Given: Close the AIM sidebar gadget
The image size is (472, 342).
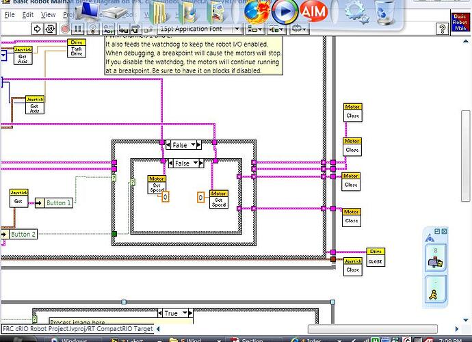Looking at the screenshot, I should tap(444, 231).
